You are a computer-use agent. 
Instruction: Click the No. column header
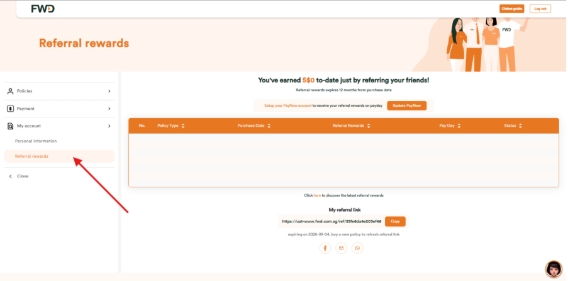coord(142,126)
